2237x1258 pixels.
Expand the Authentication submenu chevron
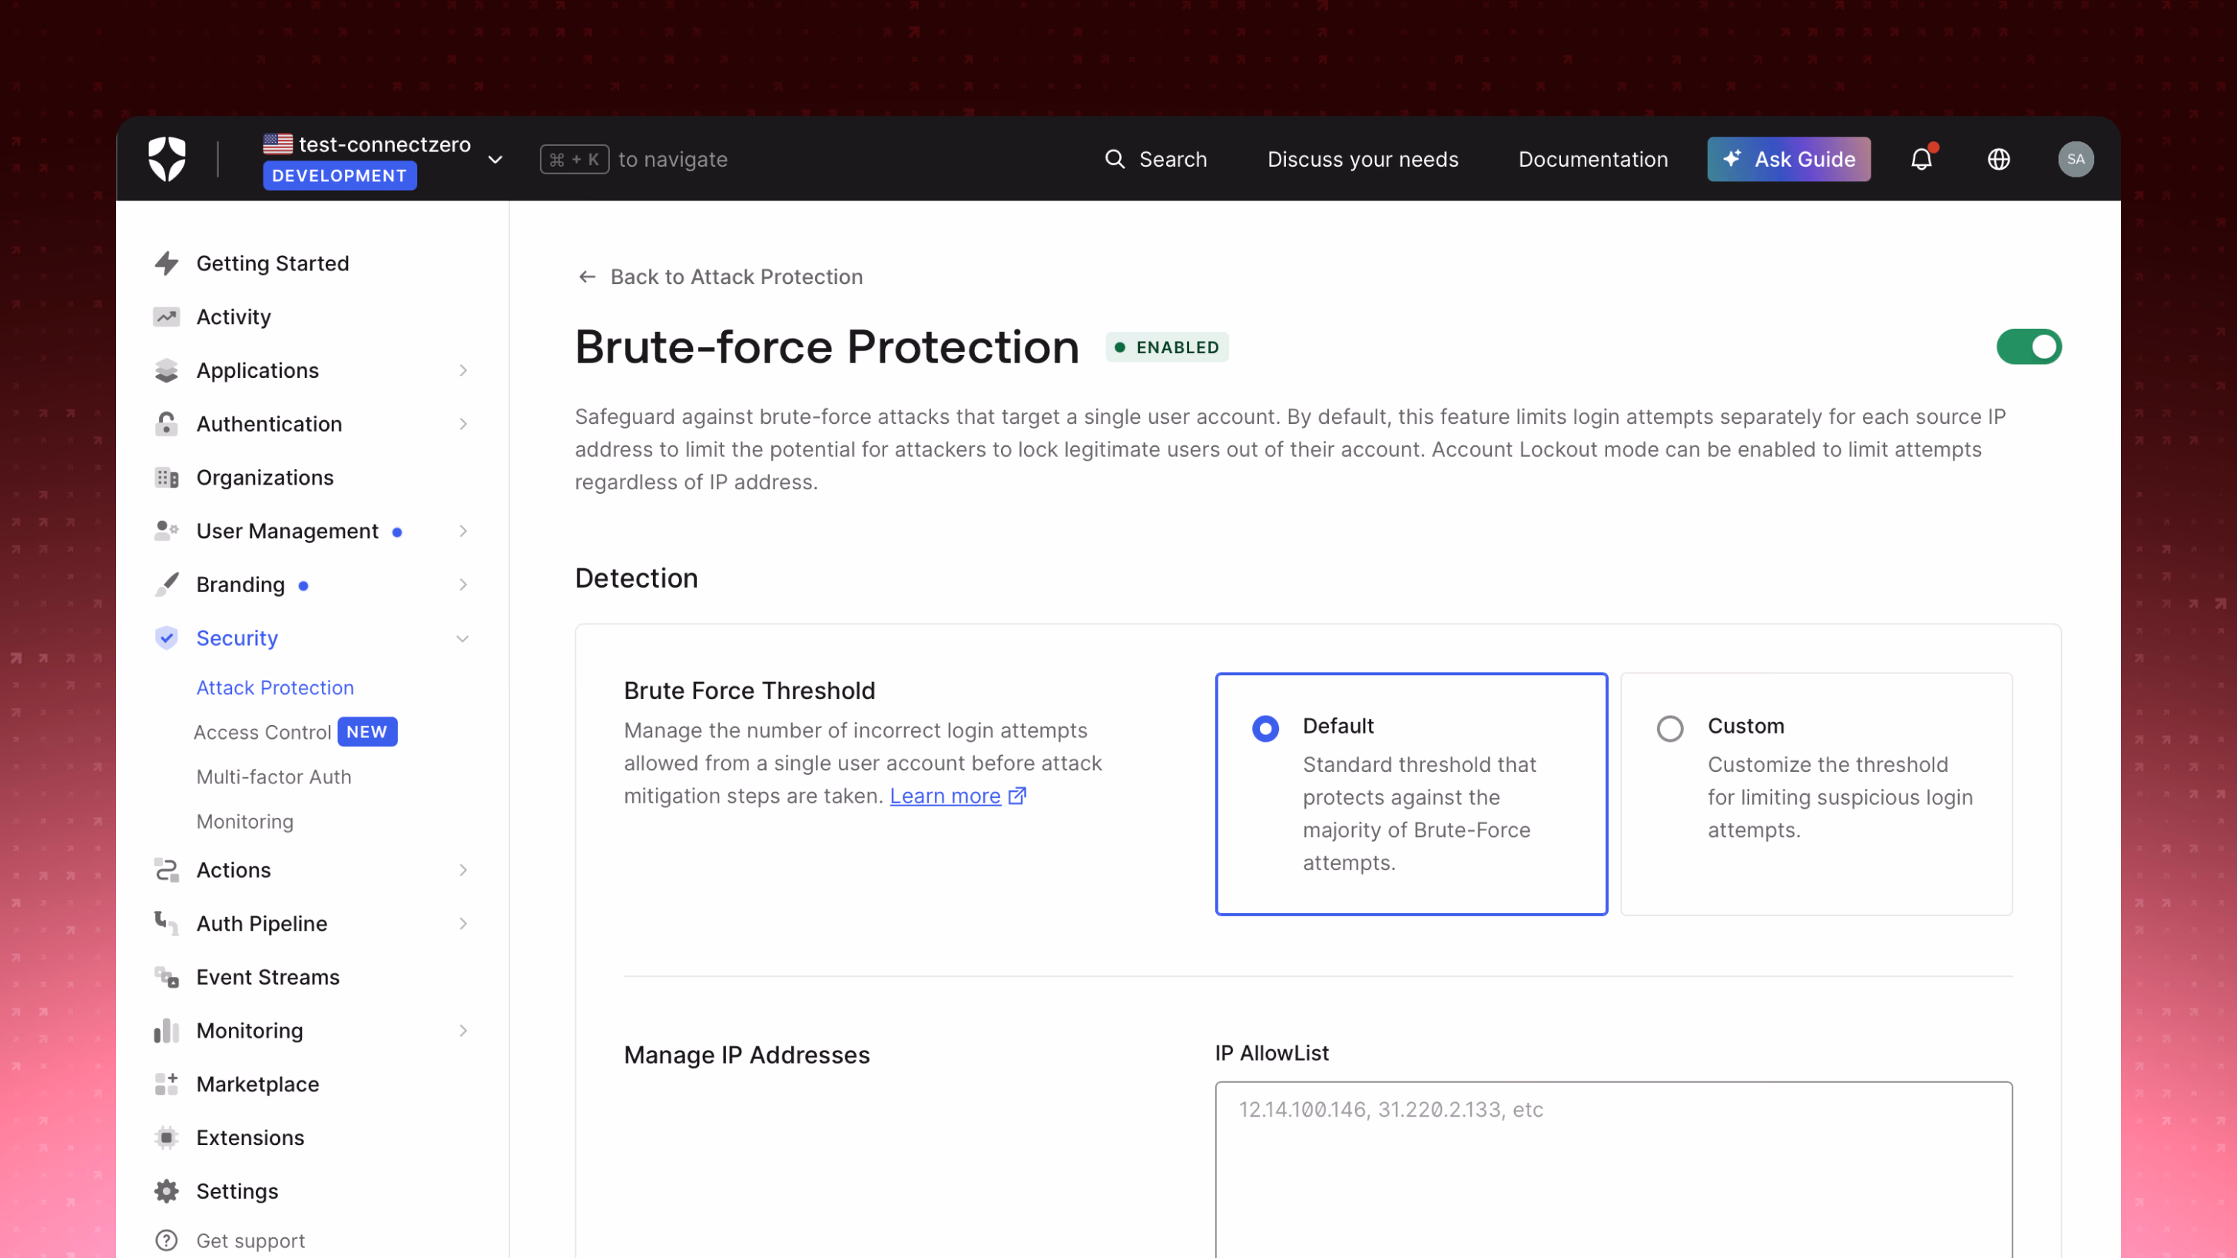463,424
